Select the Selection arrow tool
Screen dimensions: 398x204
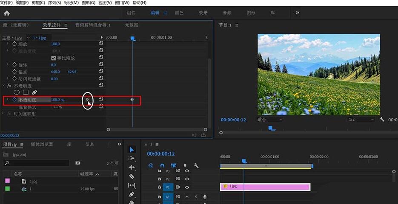pyautogui.click(x=132, y=150)
